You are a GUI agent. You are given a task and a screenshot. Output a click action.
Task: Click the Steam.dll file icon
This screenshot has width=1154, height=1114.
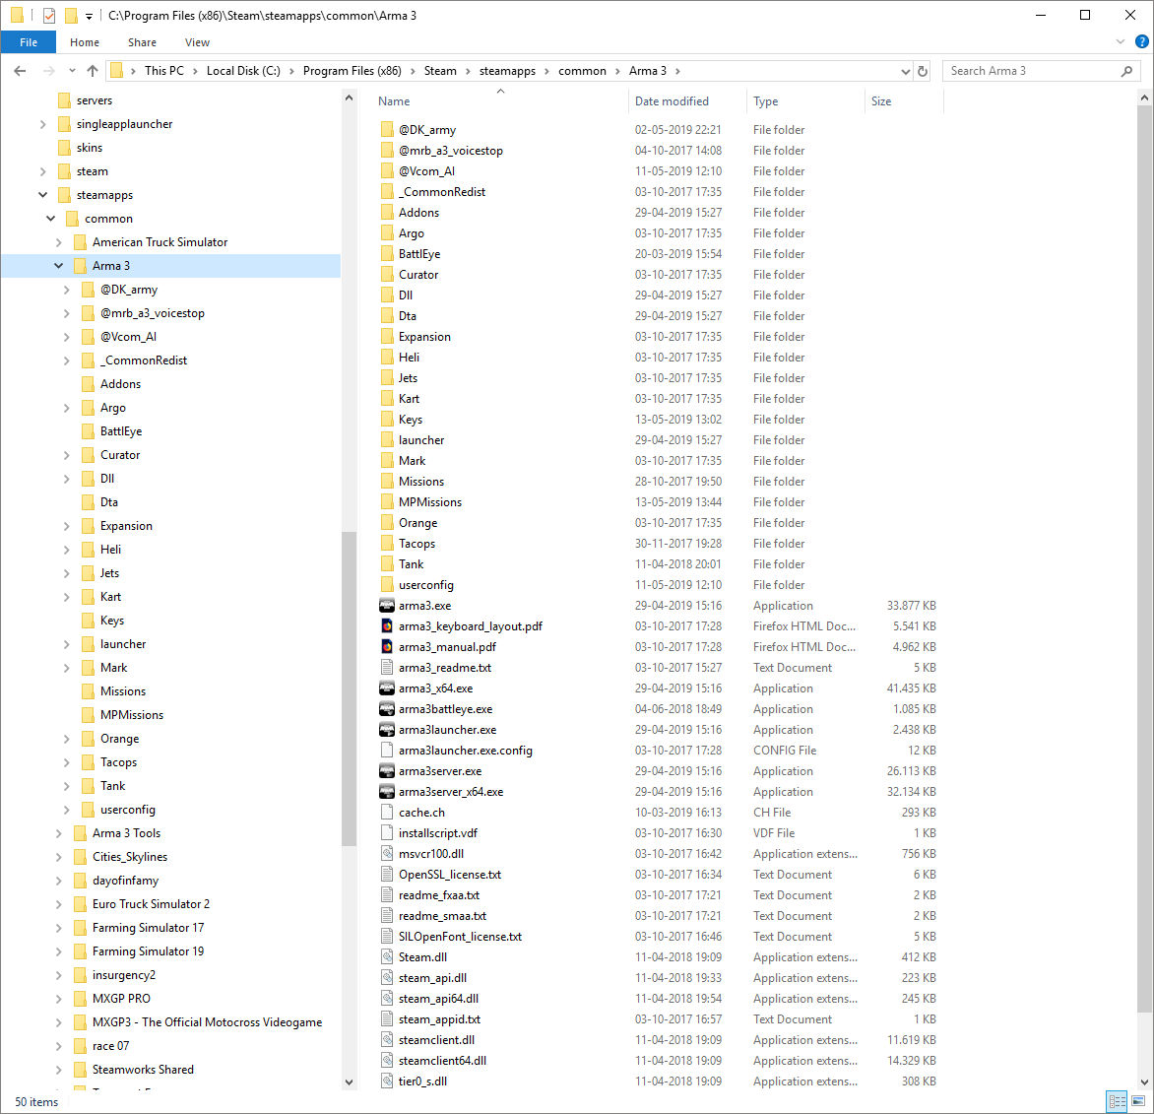pyautogui.click(x=386, y=957)
